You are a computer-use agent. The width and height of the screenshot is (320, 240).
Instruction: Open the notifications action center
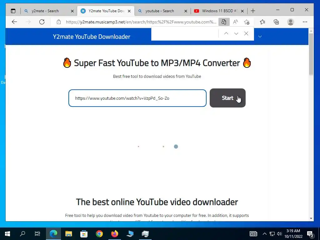(x=310, y=234)
